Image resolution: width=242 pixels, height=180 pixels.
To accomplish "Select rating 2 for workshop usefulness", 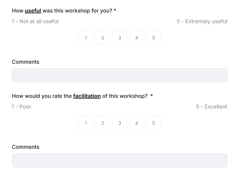I will tap(103, 38).
